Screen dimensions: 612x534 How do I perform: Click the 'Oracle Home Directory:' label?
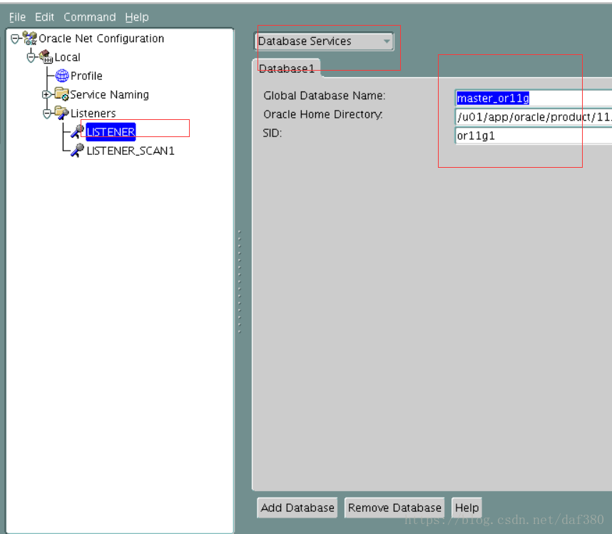click(x=323, y=114)
